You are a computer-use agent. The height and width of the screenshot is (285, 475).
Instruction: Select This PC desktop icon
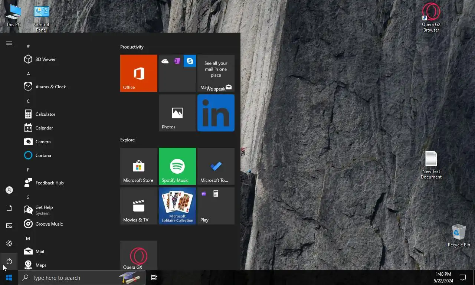click(x=14, y=16)
